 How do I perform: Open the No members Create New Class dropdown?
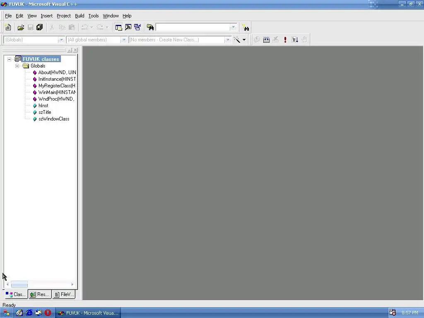point(228,40)
